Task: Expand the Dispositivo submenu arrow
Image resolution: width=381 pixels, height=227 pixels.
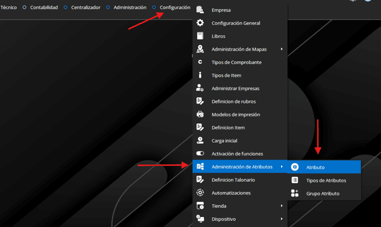Action: pos(282,219)
